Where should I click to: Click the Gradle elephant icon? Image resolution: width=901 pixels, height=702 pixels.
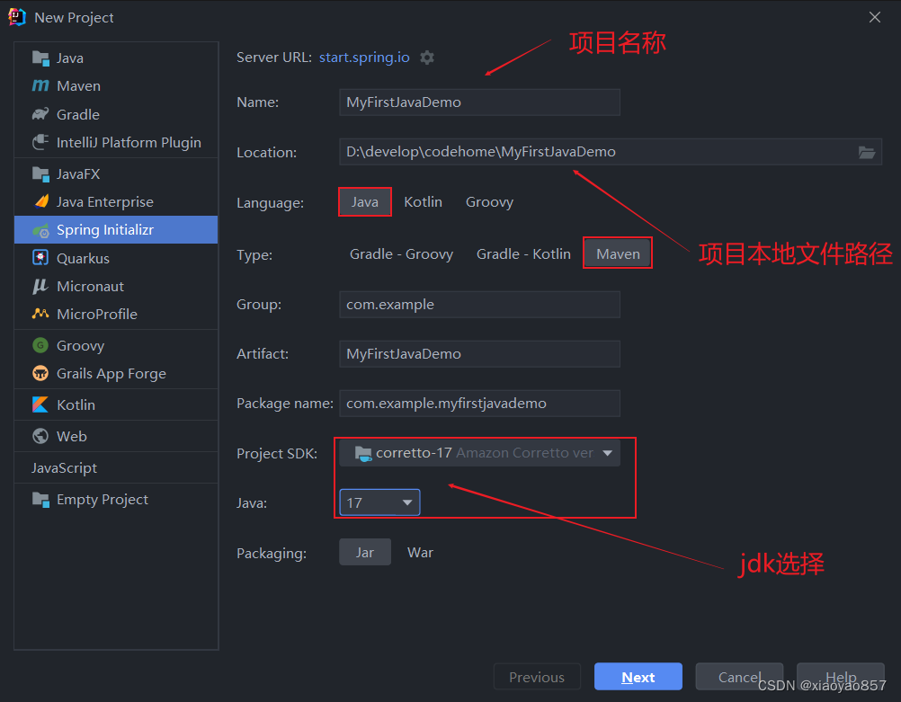pos(40,114)
